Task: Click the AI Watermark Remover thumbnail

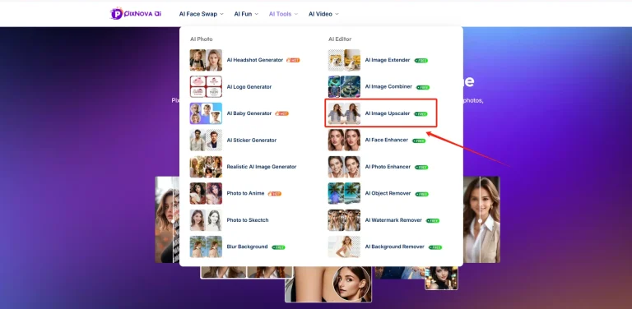Action: (x=344, y=220)
